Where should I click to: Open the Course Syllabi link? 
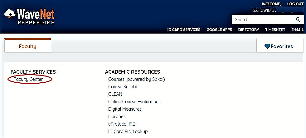(122, 87)
